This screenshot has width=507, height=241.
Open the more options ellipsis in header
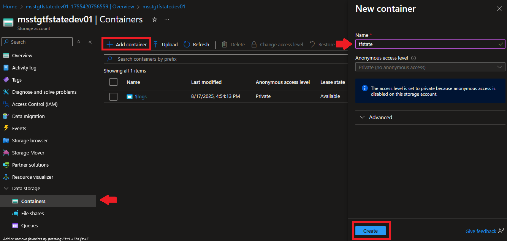(167, 19)
